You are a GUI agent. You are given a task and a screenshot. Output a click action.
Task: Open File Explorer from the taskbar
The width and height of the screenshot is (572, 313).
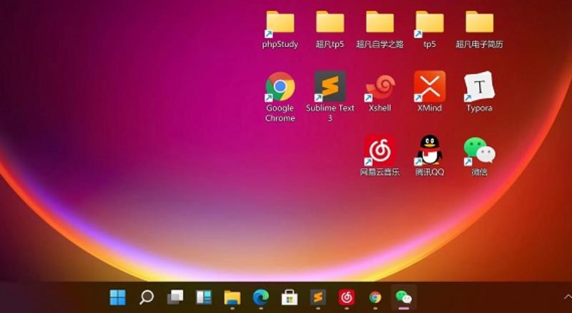(x=232, y=297)
